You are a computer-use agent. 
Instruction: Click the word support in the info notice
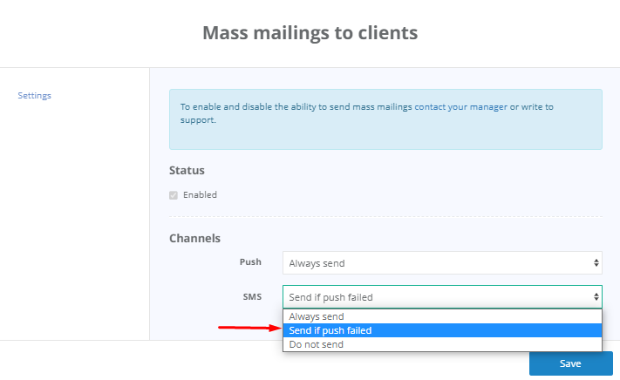199,120
